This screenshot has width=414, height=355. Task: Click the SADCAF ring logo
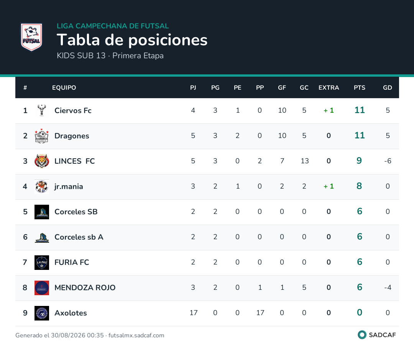coord(362,335)
